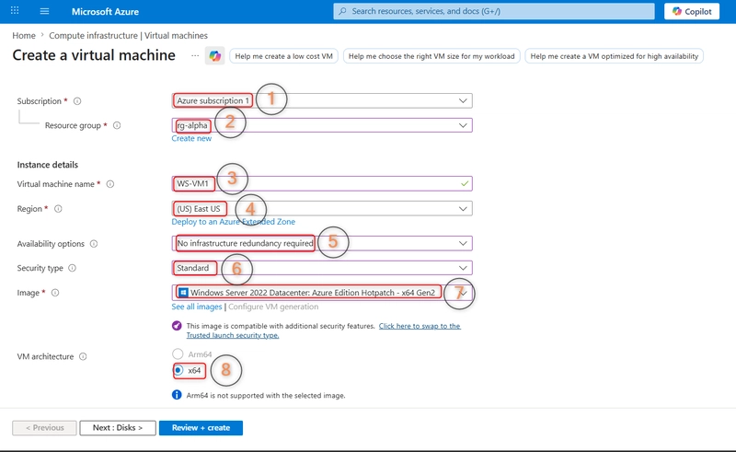Click the Copilot icon beside the page title

[215, 56]
